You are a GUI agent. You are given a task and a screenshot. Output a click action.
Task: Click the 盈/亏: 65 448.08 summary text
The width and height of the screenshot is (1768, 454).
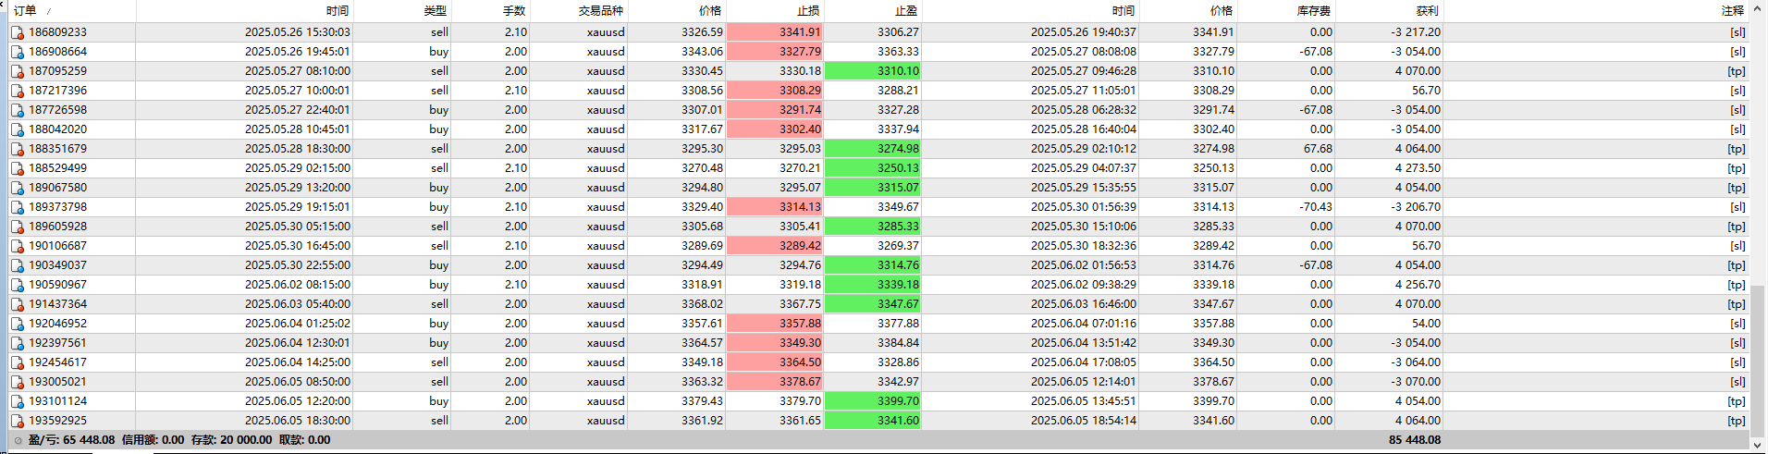tap(71, 440)
